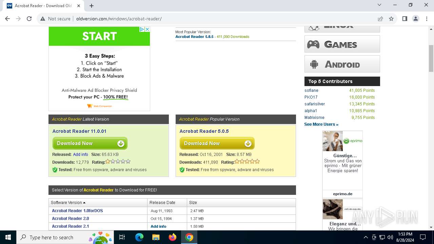
Task: Open the Windows Start menu
Action: [8, 237]
